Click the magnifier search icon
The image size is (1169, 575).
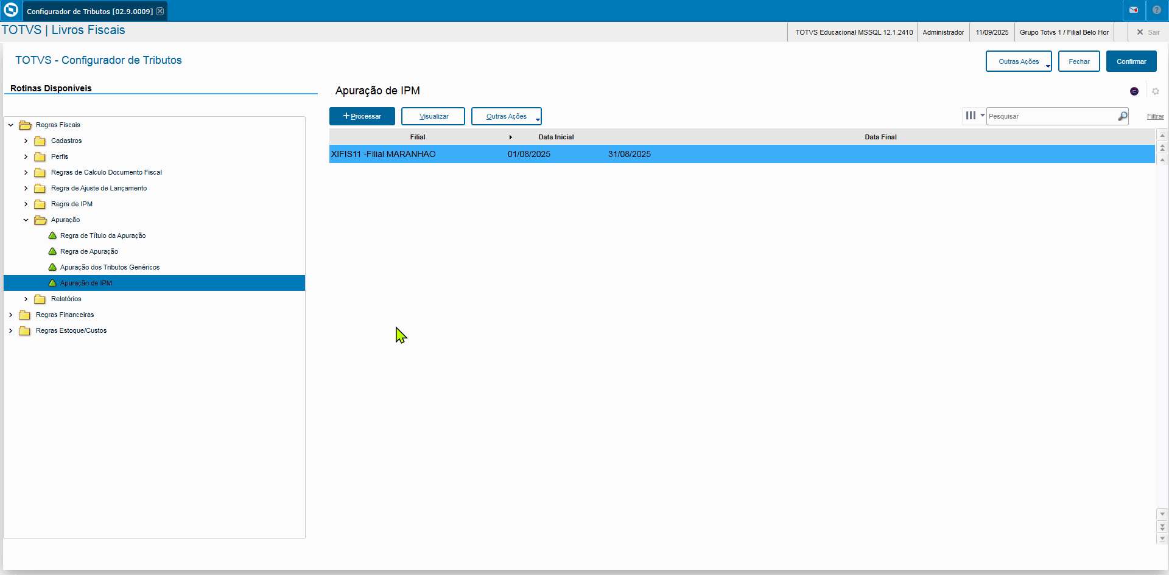coord(1122,116)
